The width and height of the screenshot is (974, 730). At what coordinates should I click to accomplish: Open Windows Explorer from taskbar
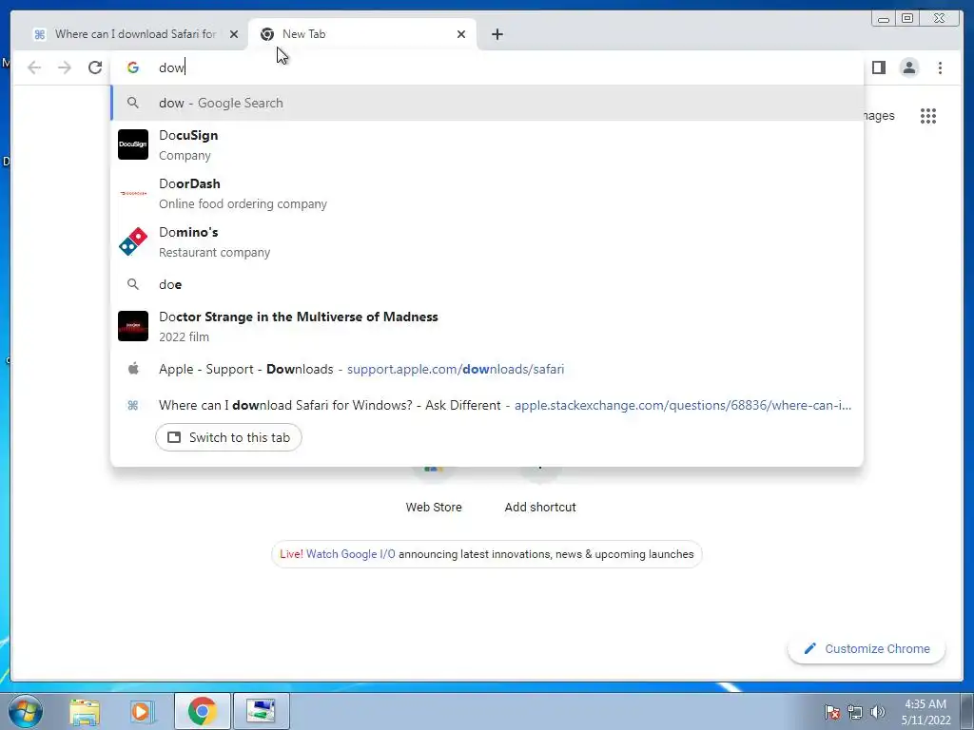(x=85, y=711)
